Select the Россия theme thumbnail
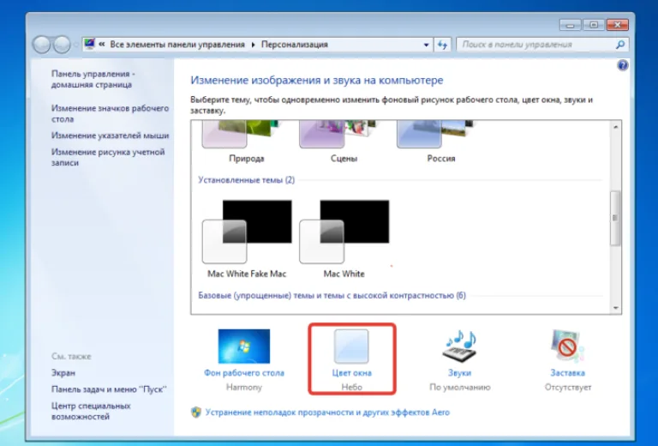658x446 pixels. (435, 135)
